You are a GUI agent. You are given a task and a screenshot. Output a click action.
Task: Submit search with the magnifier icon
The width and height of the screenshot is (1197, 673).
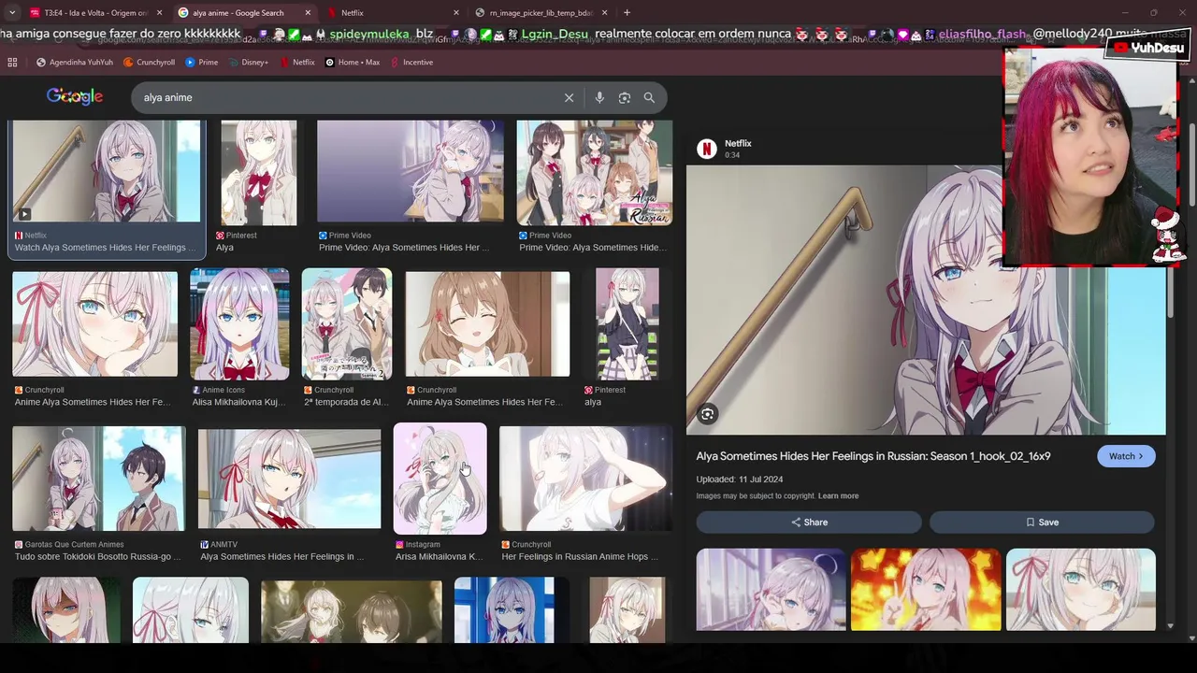point(649,97)
